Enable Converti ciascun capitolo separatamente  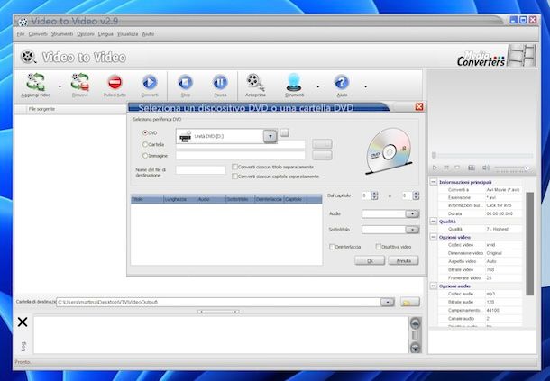click(235, 177)
